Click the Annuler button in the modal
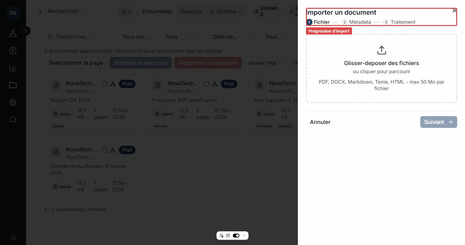This screenshot has height=245, width=465. (x=320, y=122)
